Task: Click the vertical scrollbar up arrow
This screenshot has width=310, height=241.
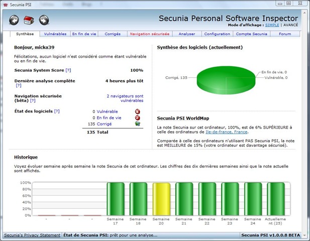Action: pos(304,13)
